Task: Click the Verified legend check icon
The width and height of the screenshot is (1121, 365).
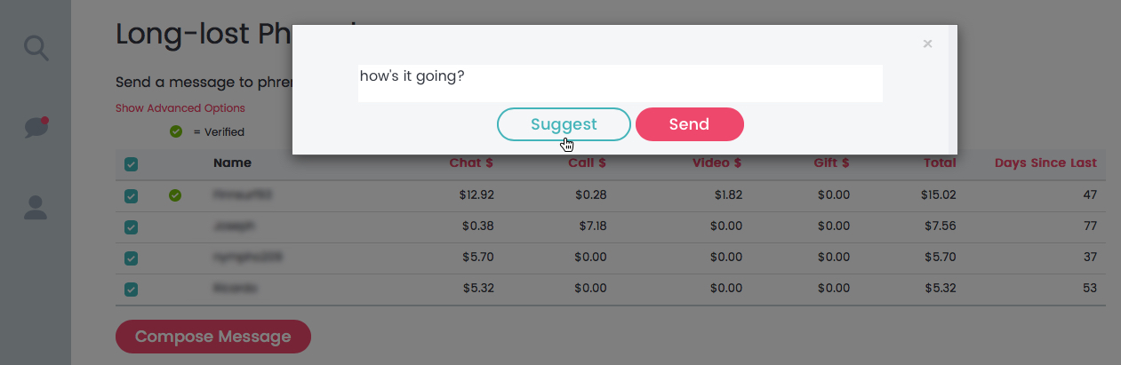Action: tap(176, 131)
